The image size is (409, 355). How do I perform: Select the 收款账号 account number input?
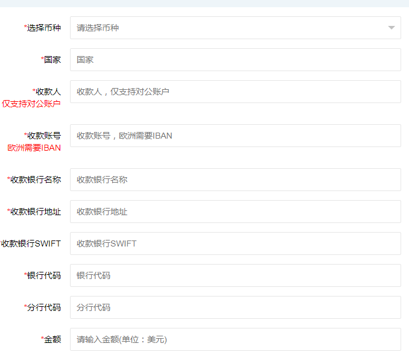235,136
